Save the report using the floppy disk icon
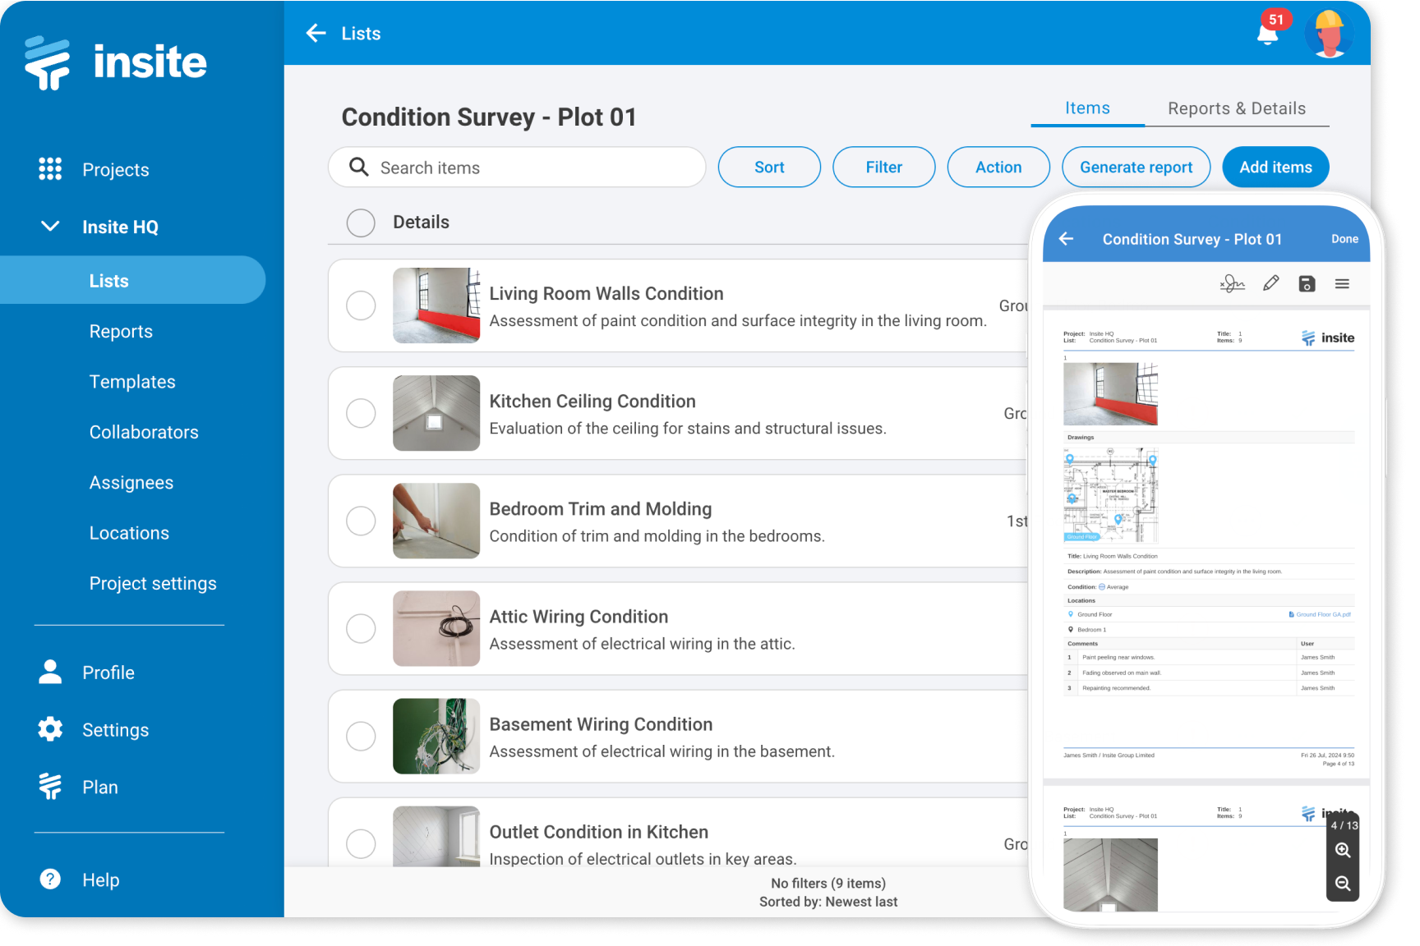This screenshot has height=946, width=1420. (1307, 282)
